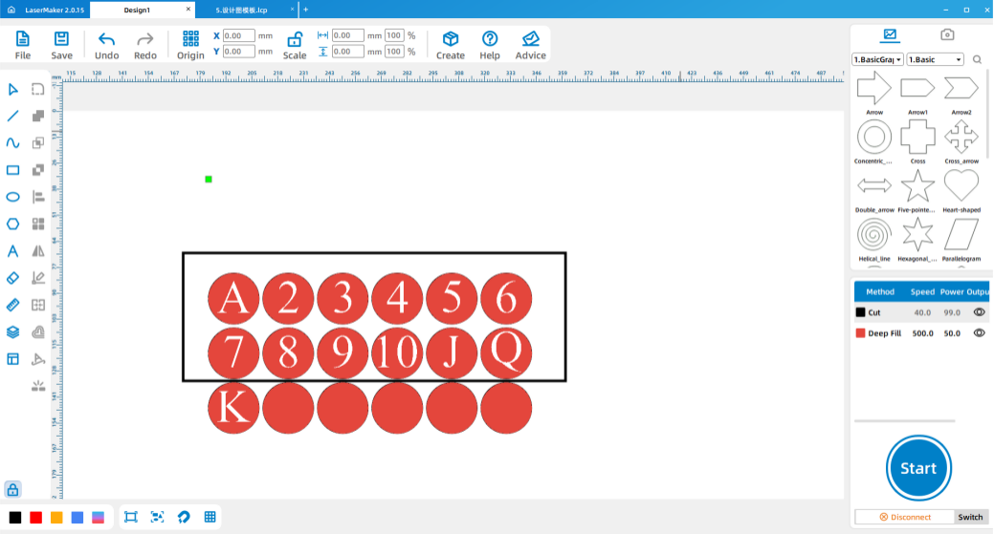994x534 pixels.
Task: Toggle visibility of the Cut layer
Action: click(979, 312)
